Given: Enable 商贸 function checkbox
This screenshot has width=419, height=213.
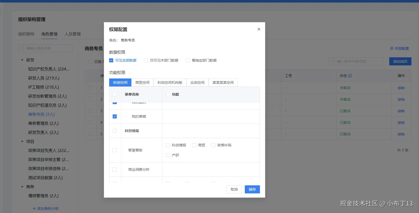Looking at the screenshot, I should point(194,145).
